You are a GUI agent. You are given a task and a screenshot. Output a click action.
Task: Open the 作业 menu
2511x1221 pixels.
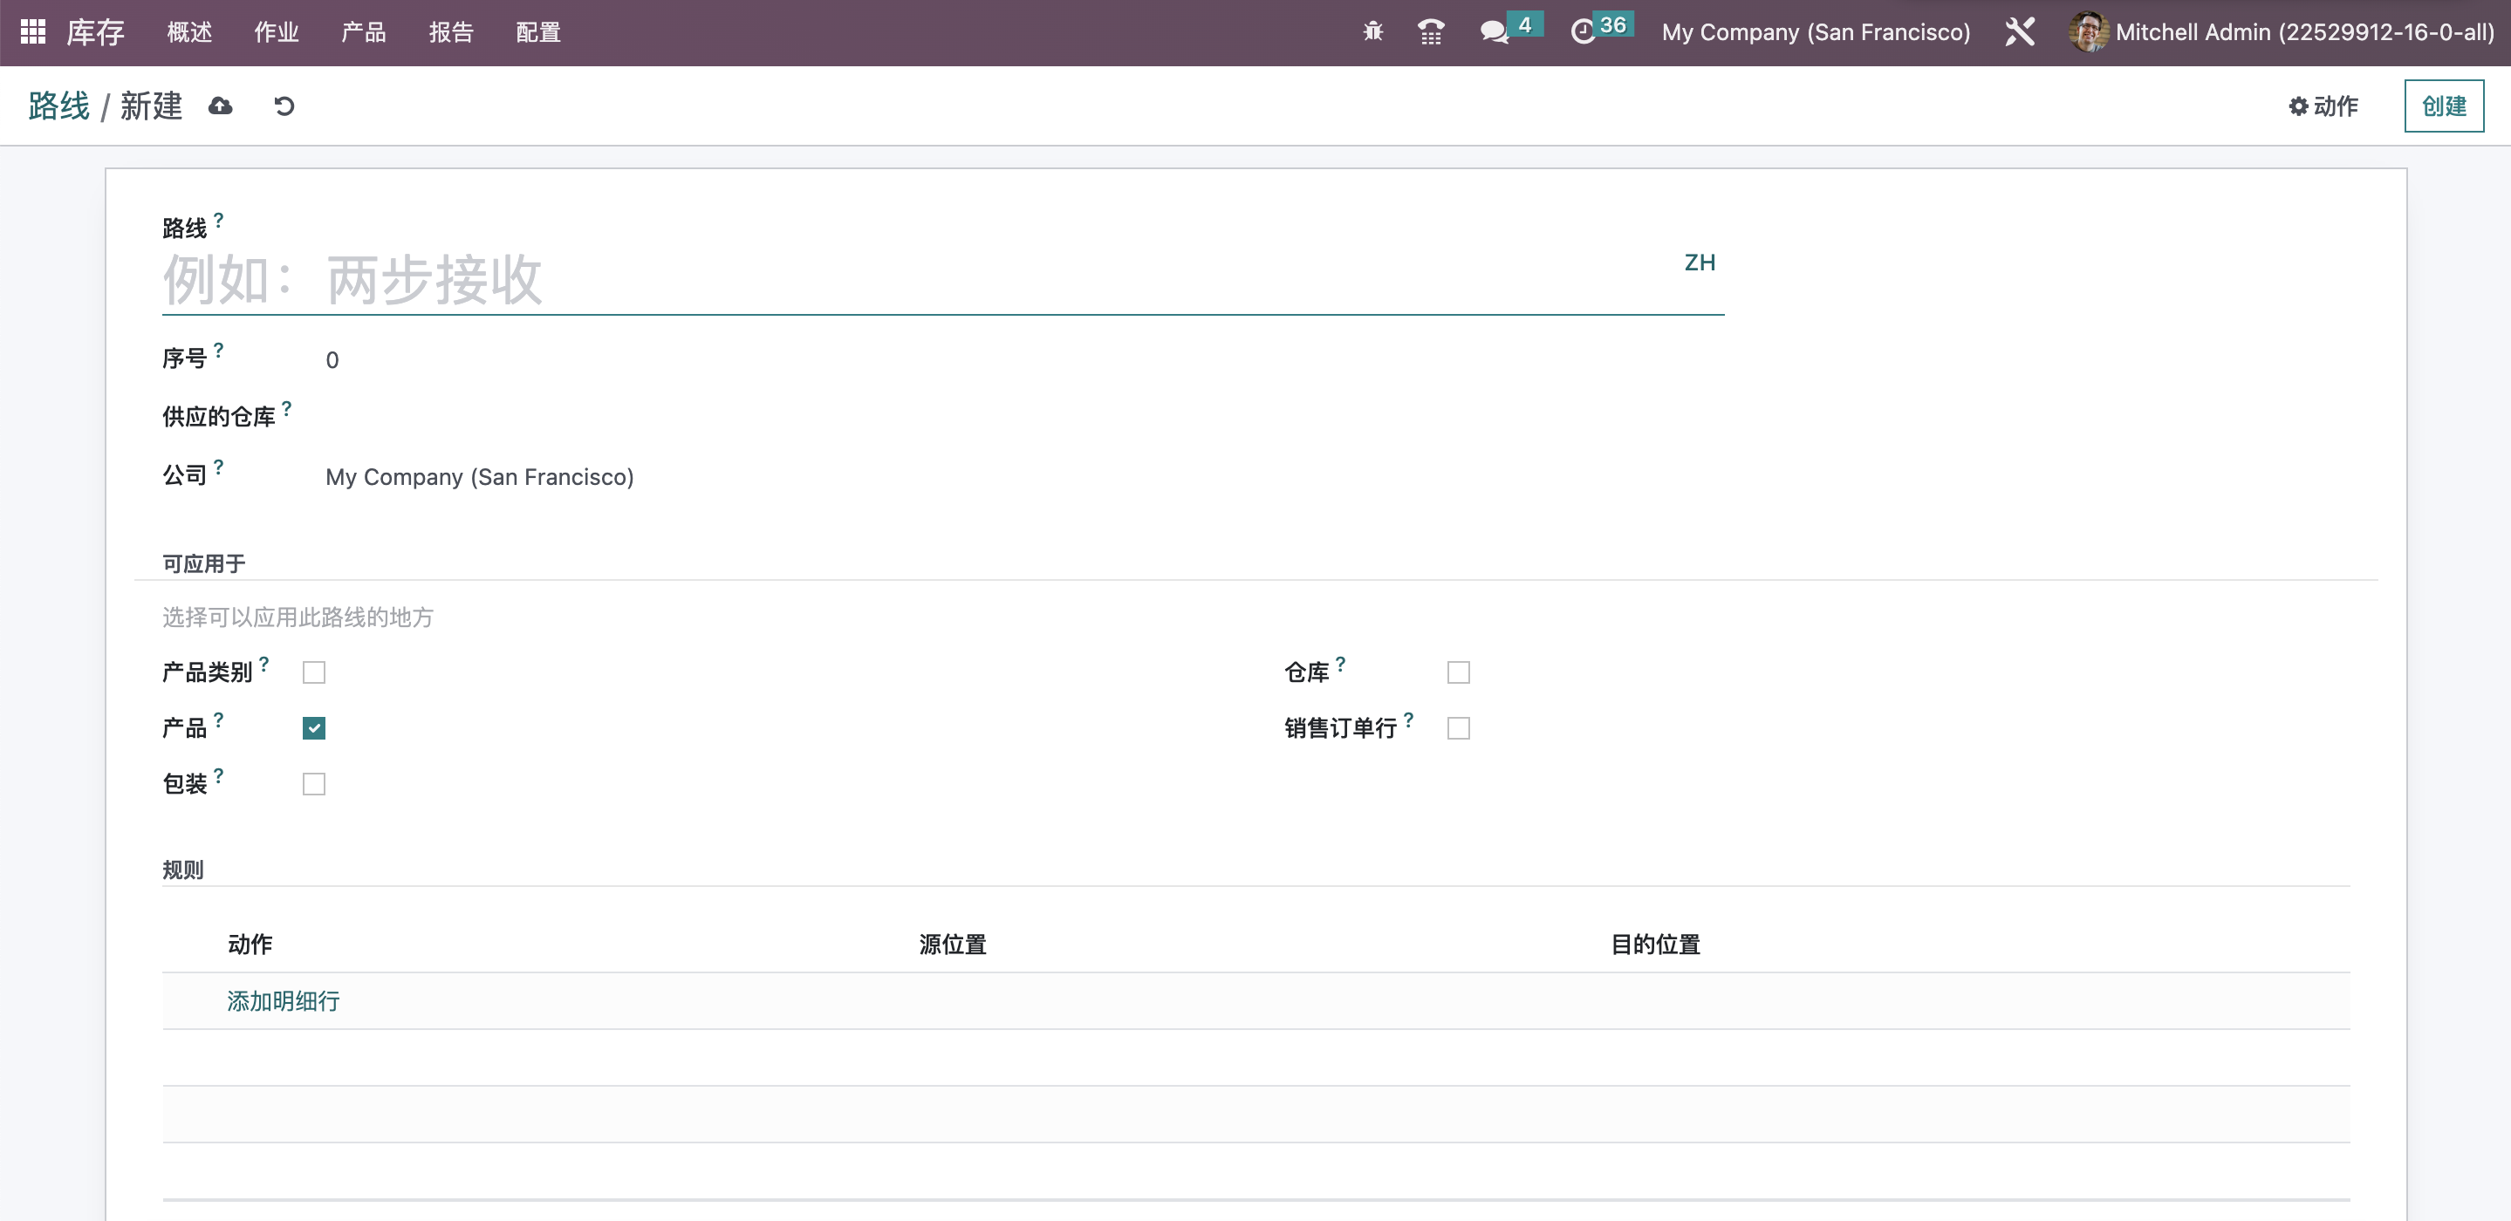277,32
